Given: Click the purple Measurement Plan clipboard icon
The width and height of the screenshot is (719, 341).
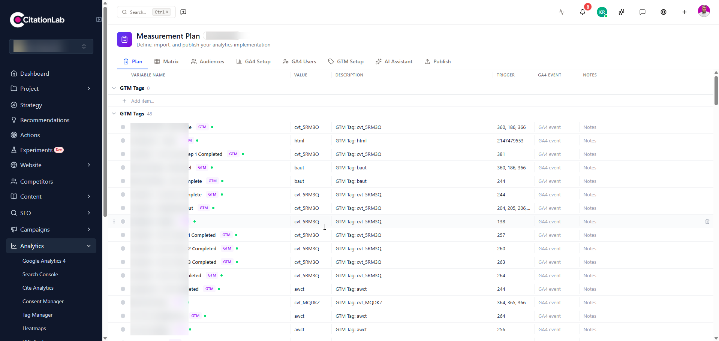Looking at the screenshot, I should (124, 39).
